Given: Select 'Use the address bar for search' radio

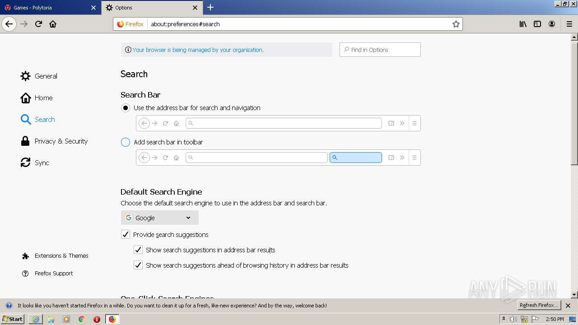Looking at the screenshot, I should coord(126,108).
